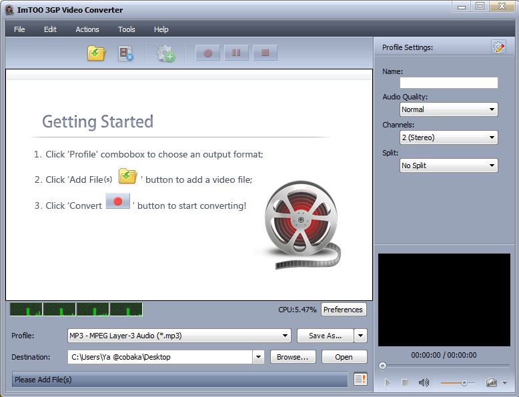
Task: Click the preview seek slider handle
Action: tap(383, 366)
